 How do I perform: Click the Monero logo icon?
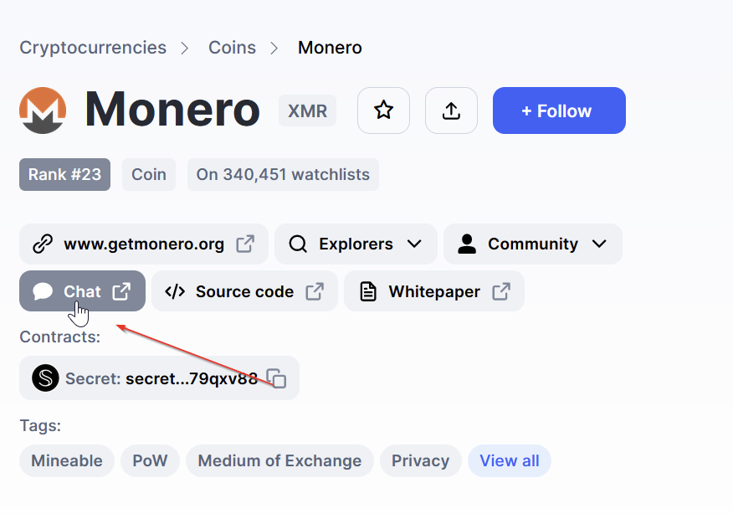pos(43,111)
